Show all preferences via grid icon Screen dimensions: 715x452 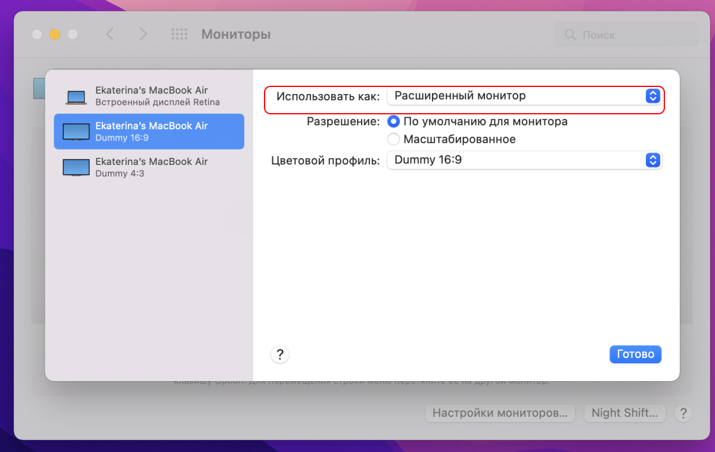point(179,34)
